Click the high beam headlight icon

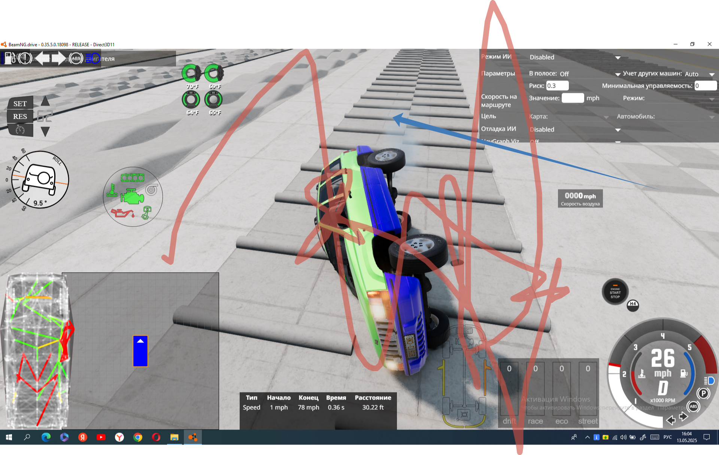[92, 58]
